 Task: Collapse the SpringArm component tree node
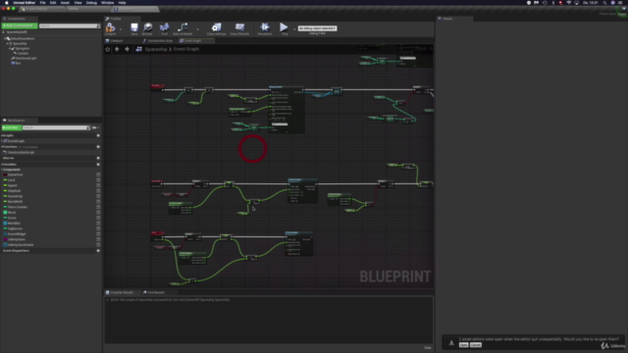[x=10, y=48]
